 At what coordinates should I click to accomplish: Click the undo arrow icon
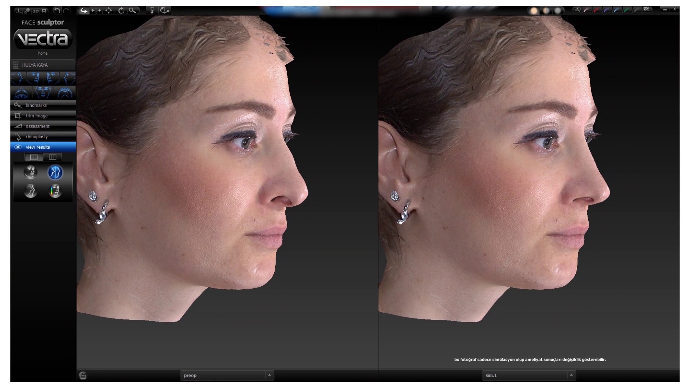click(57, 11)
